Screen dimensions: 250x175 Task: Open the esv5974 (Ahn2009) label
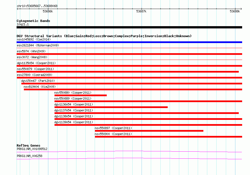[31, 51]
